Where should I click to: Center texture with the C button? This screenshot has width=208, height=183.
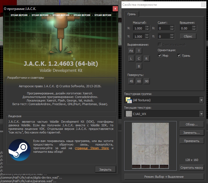(139, 59)
